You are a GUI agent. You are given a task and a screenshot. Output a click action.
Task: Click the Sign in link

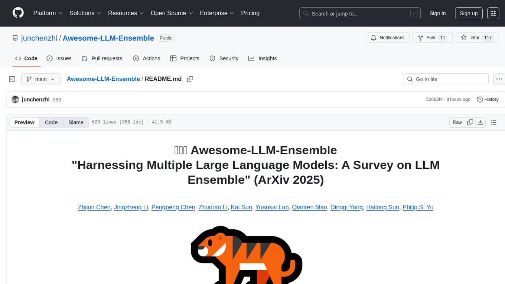click(x=437, y=13)
